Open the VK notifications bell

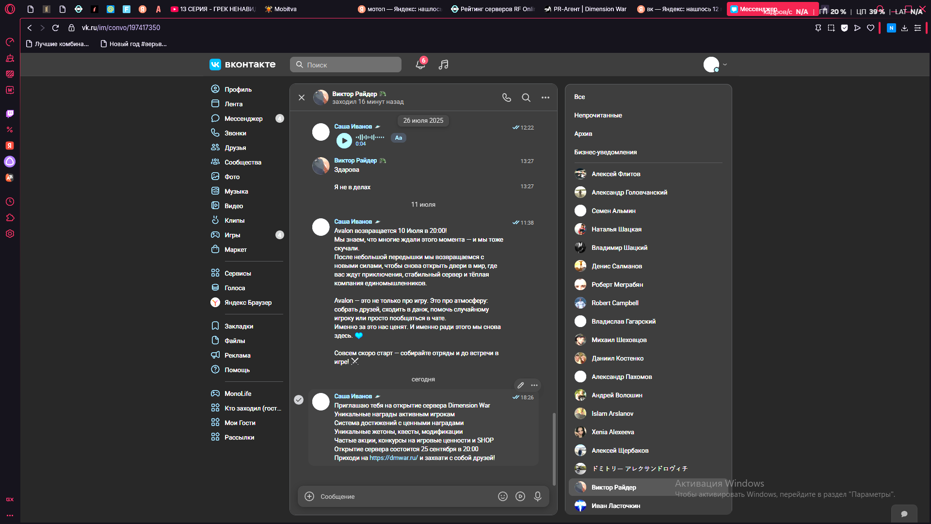coord(420,65)
